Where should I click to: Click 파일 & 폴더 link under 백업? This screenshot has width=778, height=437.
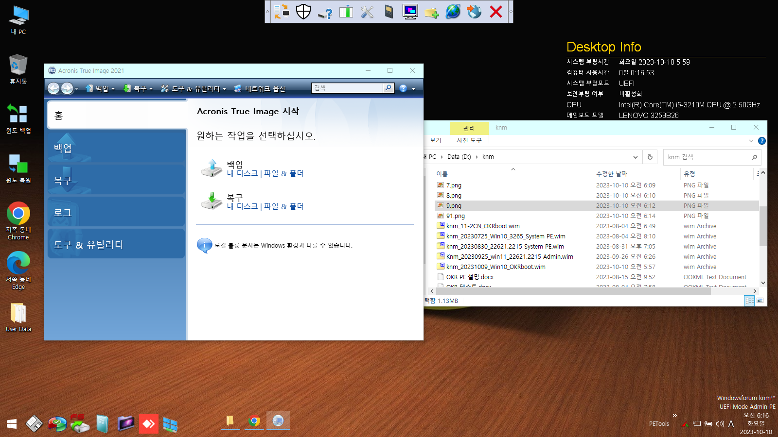point(283,173)
